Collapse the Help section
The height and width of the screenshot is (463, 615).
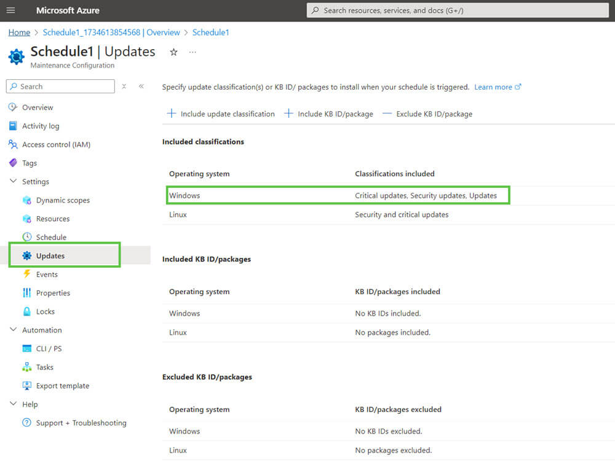pos(13,403)
